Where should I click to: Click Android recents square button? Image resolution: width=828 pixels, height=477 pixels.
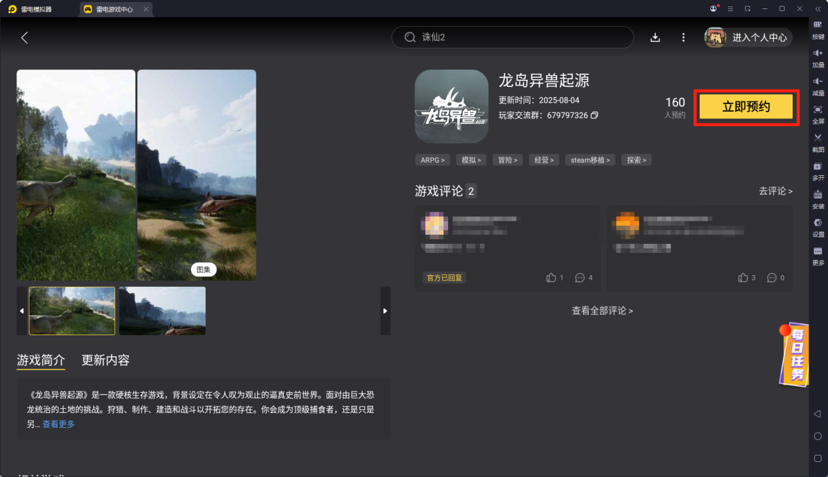click(x=818, y=458)
